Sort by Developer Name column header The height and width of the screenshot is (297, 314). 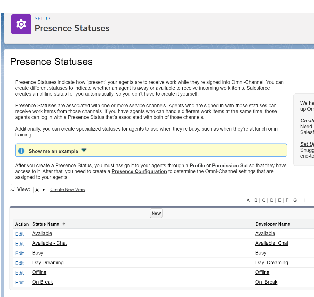point(273,224)
